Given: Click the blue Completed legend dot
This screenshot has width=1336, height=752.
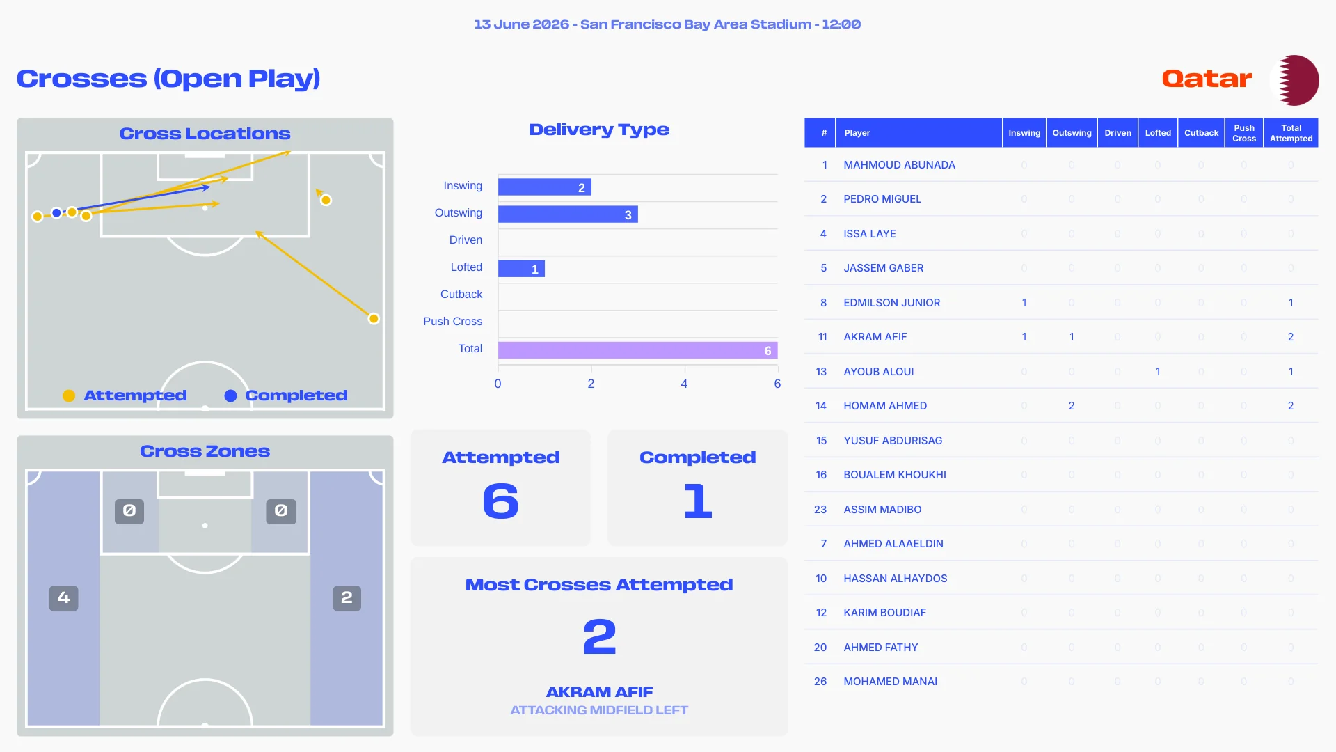Looking at the screenshot, I should pyautogui.click(x=230, y=395).
